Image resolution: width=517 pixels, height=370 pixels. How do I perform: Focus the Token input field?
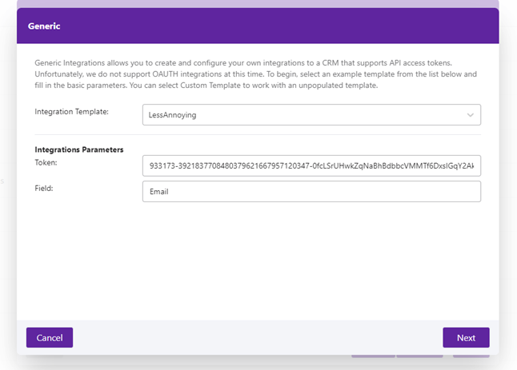(x=311, y=165)
